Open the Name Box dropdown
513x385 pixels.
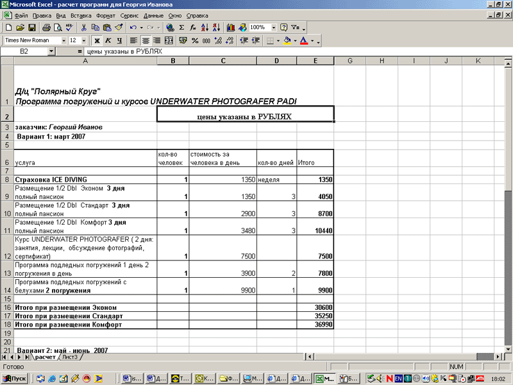point(51,51)
